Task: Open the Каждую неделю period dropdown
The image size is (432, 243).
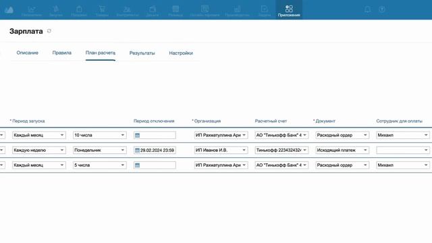Action: 39,150
